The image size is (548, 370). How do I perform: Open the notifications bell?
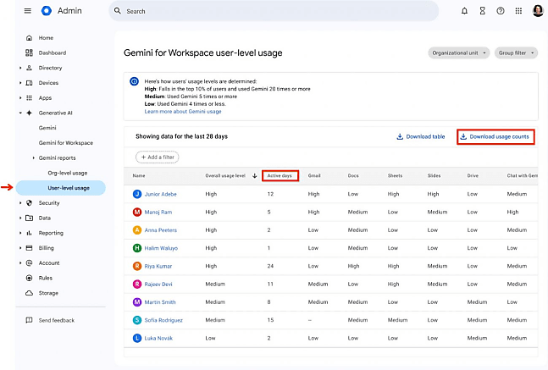click(464, 11)
